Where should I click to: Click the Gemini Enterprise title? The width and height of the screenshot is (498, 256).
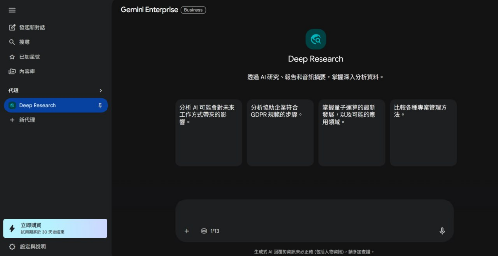coord(149,10)
